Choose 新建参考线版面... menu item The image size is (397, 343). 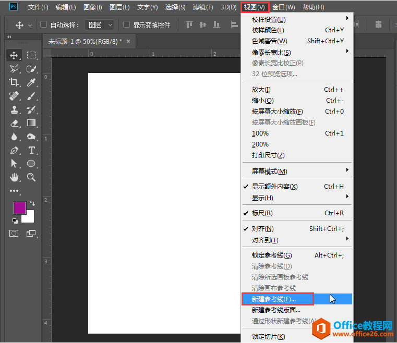click(297, 310)
